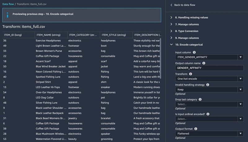Open the Input column dropdown showing ITEM_GENDER_AFFINITY
248x142 pixels.
[209, 57]
